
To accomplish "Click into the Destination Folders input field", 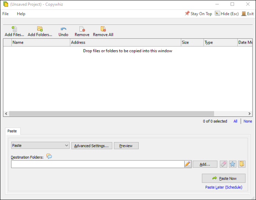I will click(98, 164).
